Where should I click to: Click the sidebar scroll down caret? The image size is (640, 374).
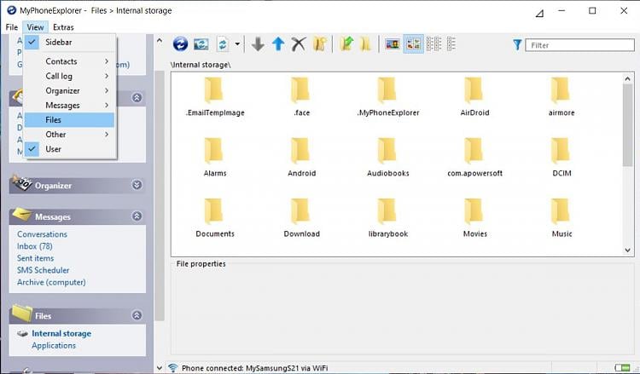160,367
